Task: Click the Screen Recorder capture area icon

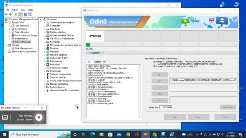Action: tap(5, 118)
